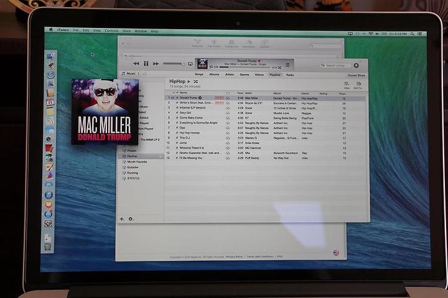Image resolution: width=448 pixels, height=298 pixels.
Task: Open Finder from the Dock
Action: tap(50, 56)
